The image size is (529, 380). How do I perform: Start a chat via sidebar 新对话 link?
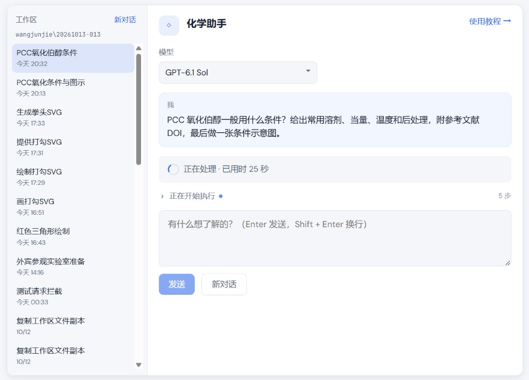coord(125,20)
